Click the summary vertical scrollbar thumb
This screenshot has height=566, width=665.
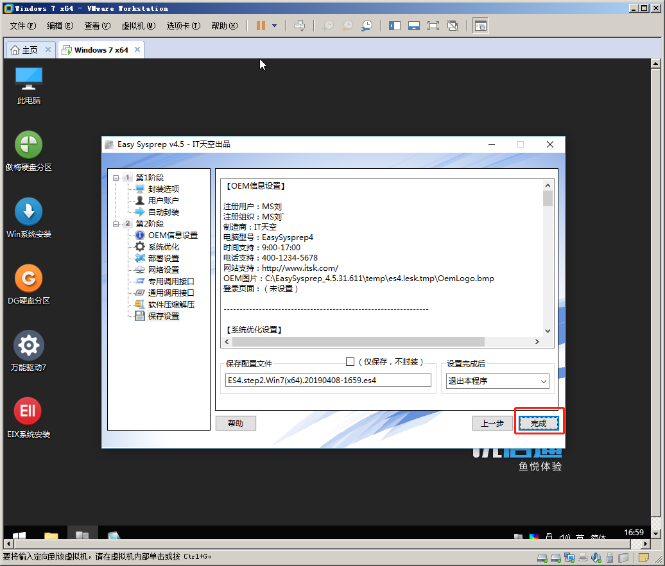[x=548, y=198]
